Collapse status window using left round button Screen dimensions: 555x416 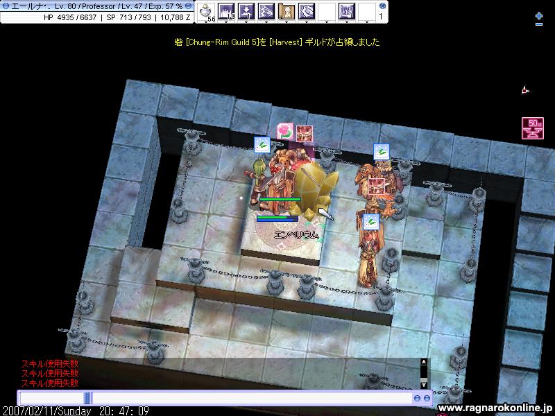point(6,6)
